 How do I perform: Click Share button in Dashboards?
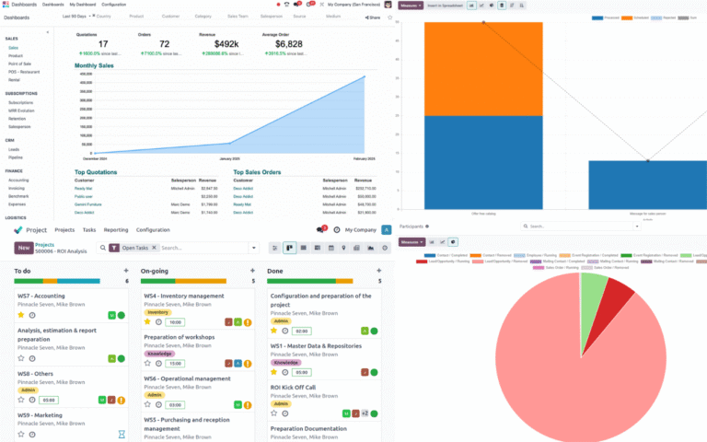tap(373, 17)
